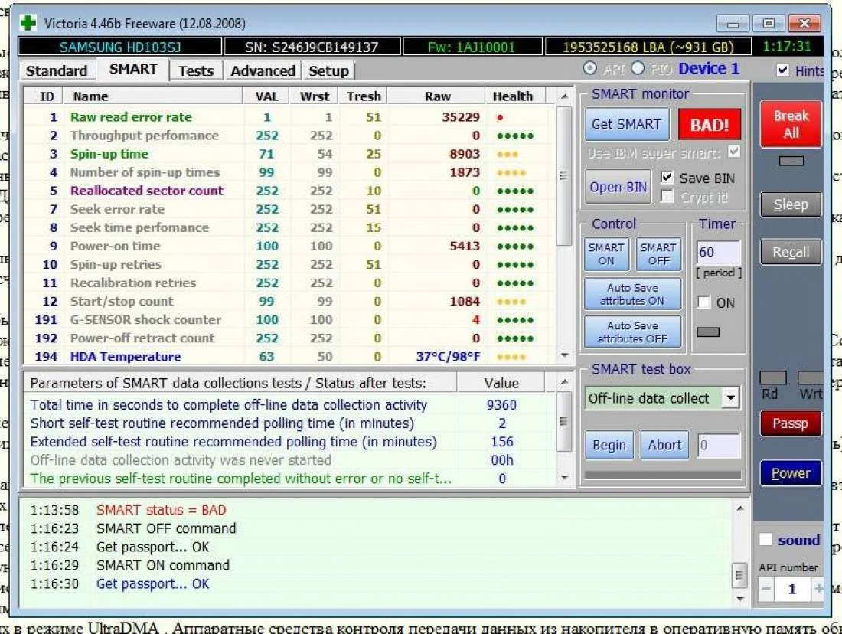Toggle the sound checkbox
Screen dimensions: 842x634
click(x=765, y=540)
